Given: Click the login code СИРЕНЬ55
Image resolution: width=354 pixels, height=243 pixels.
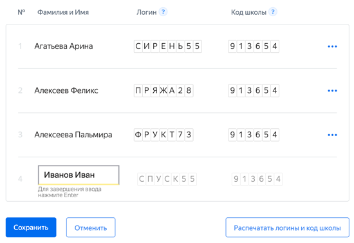Looking at the screenshot, I should tap(168, 46).
